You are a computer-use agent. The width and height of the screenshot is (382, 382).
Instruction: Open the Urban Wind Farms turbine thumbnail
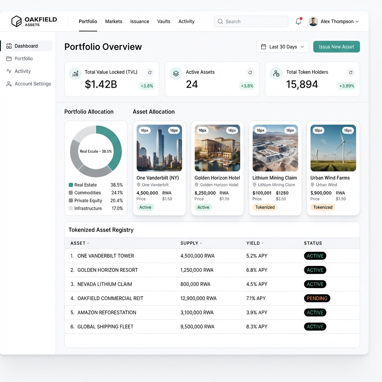click(333, 148)
